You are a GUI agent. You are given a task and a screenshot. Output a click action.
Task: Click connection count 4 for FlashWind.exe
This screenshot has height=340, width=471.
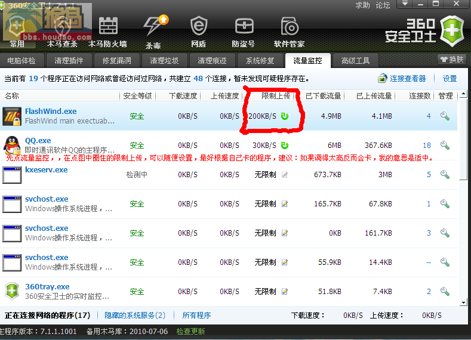[x=429, y=116]
